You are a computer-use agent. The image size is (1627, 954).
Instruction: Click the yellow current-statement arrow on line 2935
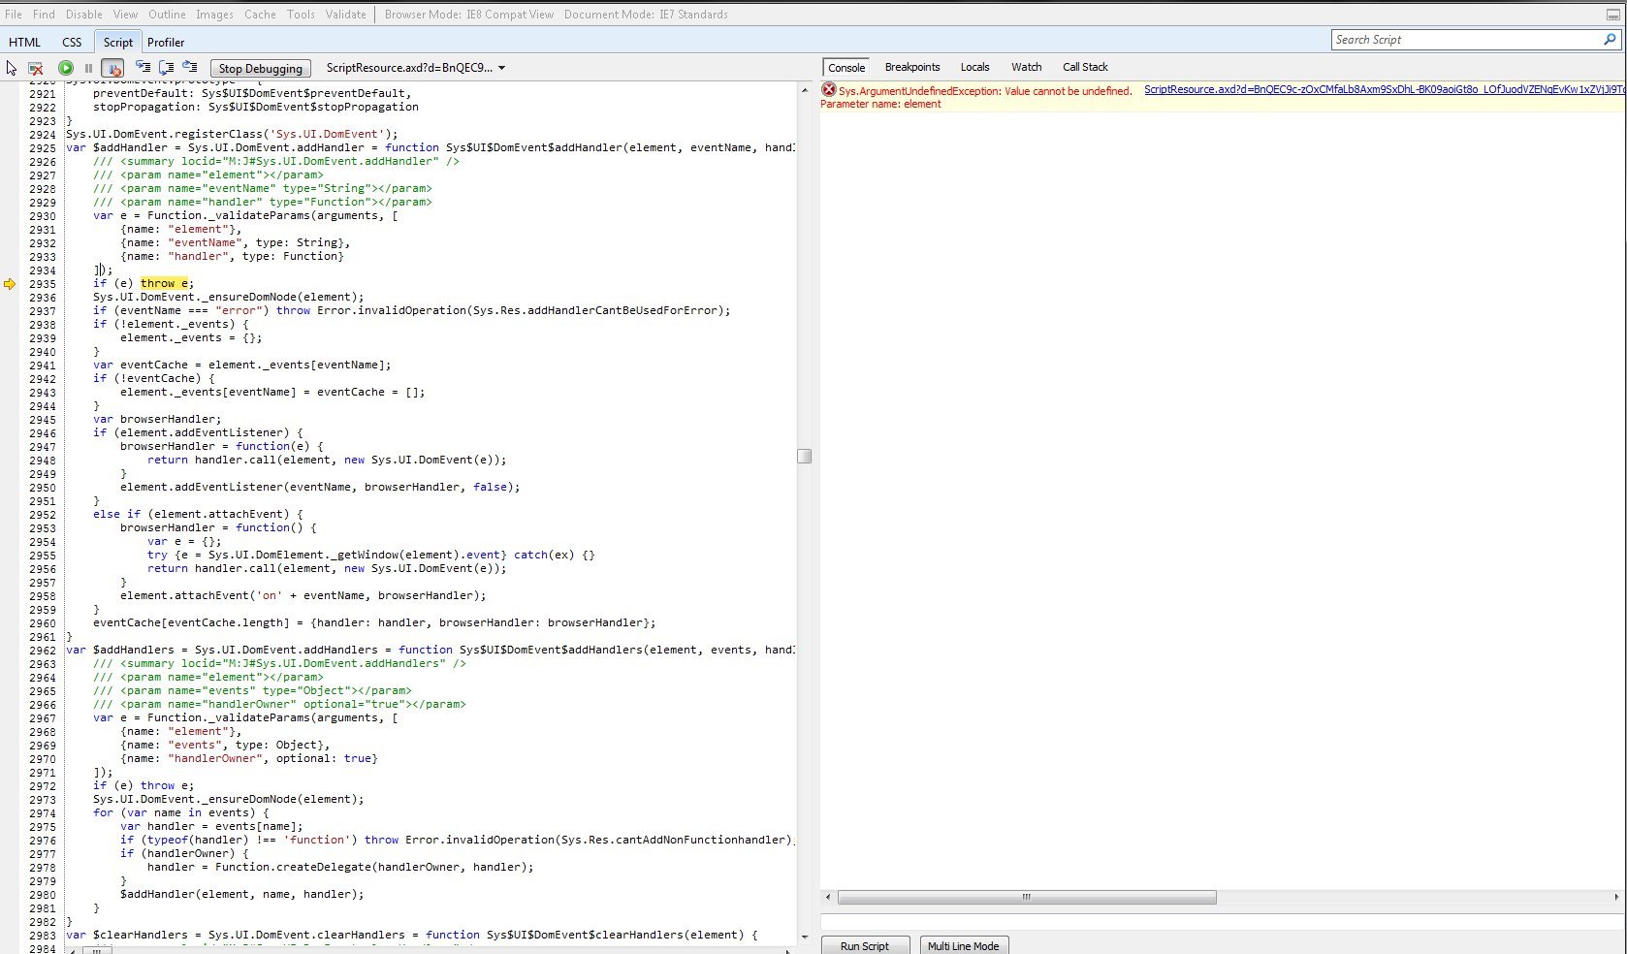tap(10, 284)
